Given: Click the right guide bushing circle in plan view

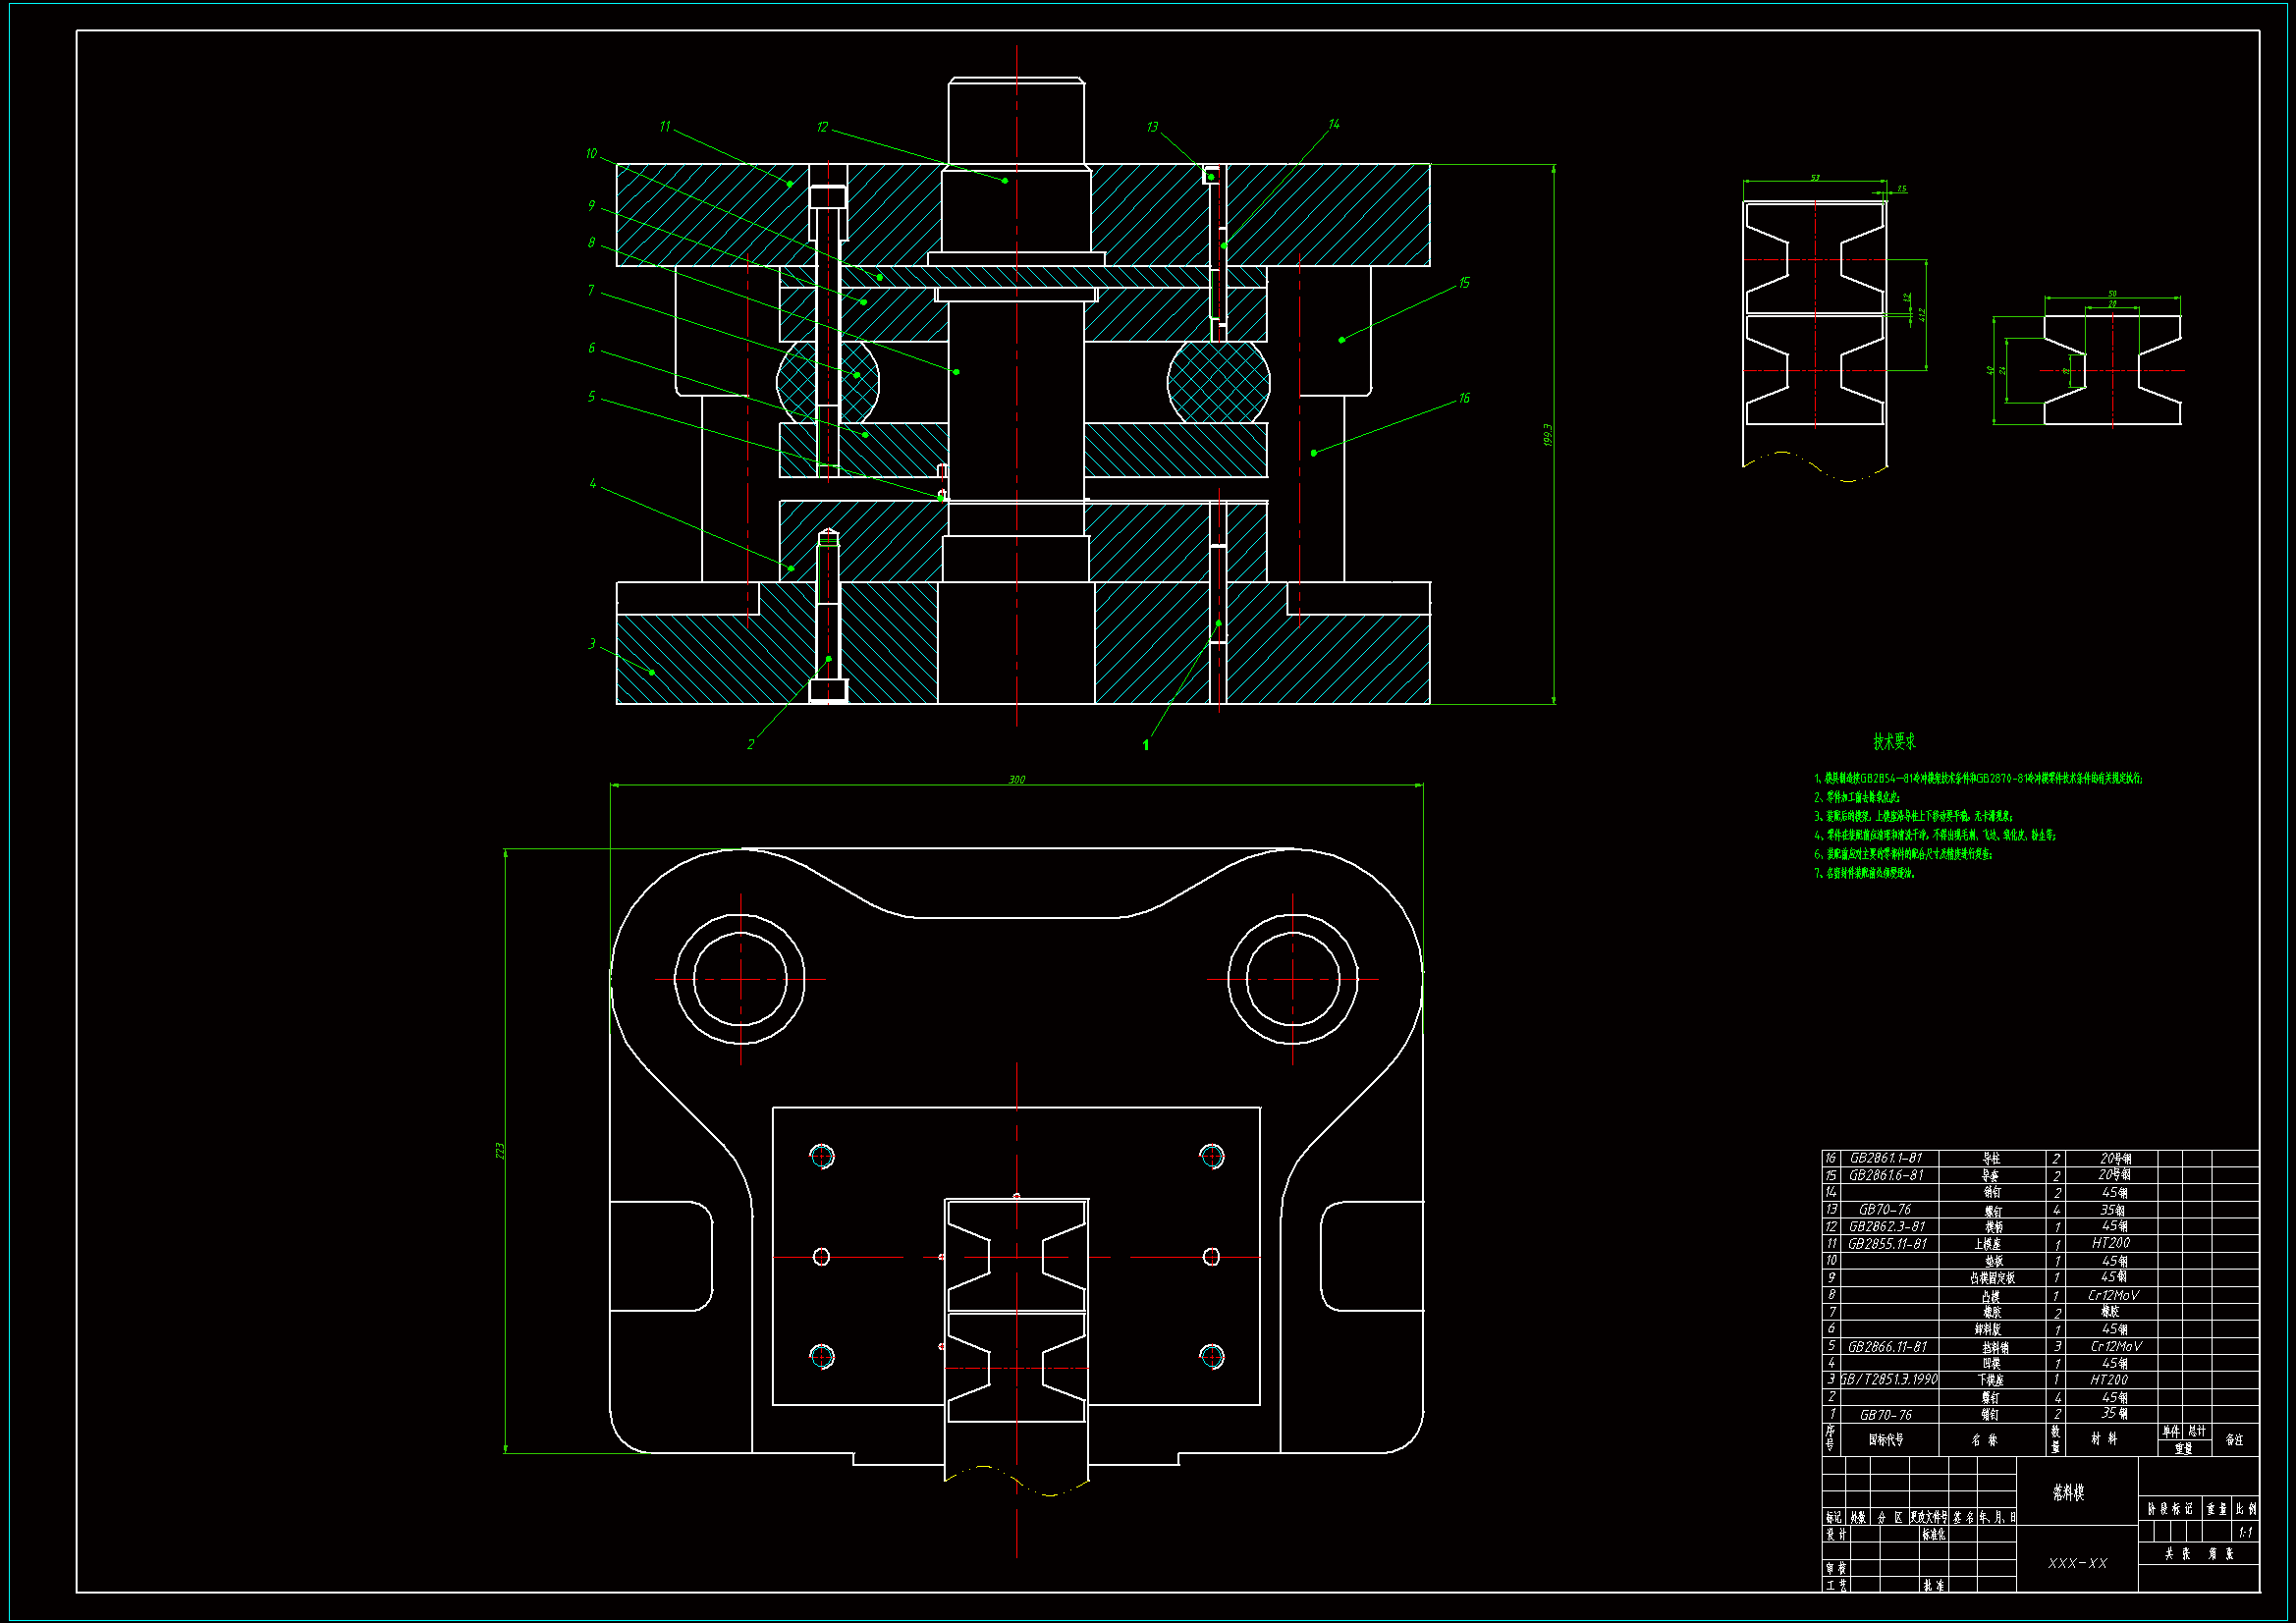Looking at the screenshot, I should pyautogui.click(x=1292, y=979).
